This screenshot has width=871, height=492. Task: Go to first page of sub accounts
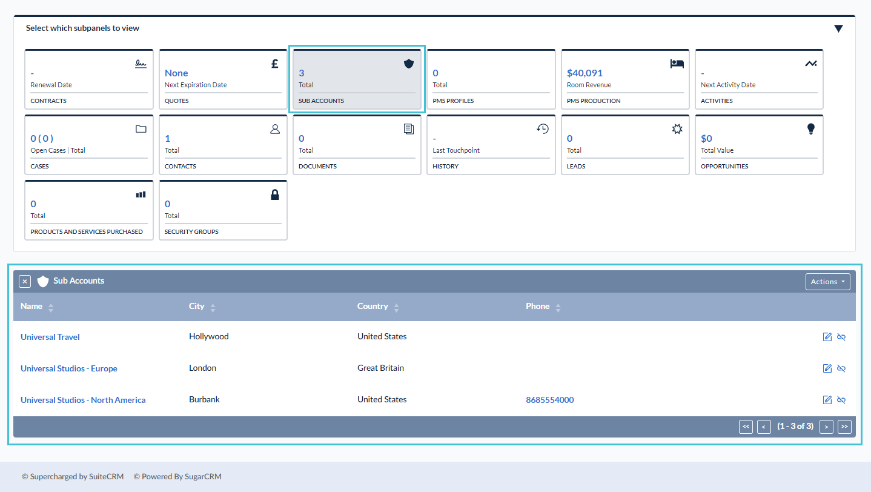746,427
